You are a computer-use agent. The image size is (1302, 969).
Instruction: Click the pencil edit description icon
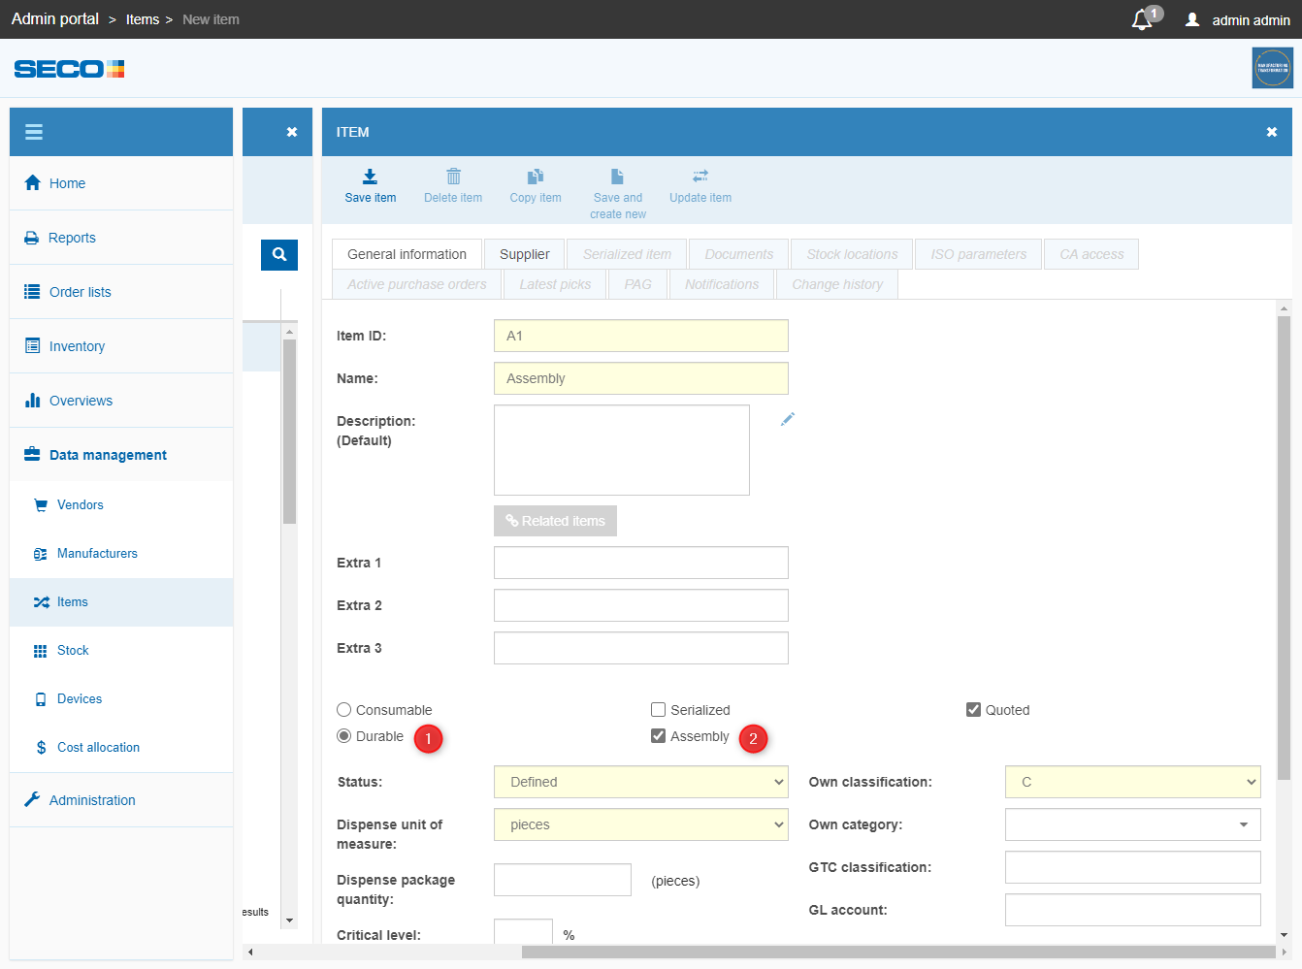click(x=788, y=419)
